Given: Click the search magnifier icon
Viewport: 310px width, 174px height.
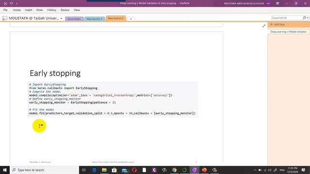Looking at the screenshot, I should (304, 18).
